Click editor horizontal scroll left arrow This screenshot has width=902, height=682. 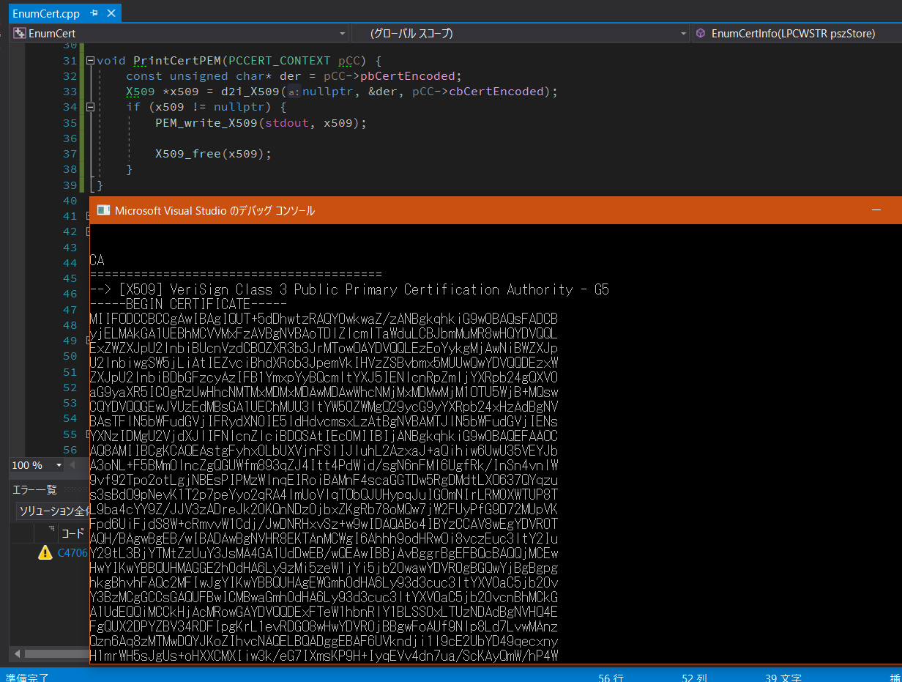pos(72,465)
